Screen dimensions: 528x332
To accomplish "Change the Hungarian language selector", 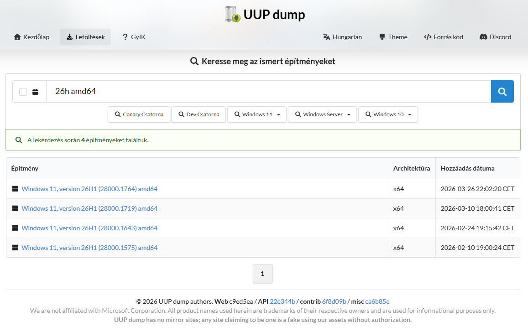I will [342, 37].
